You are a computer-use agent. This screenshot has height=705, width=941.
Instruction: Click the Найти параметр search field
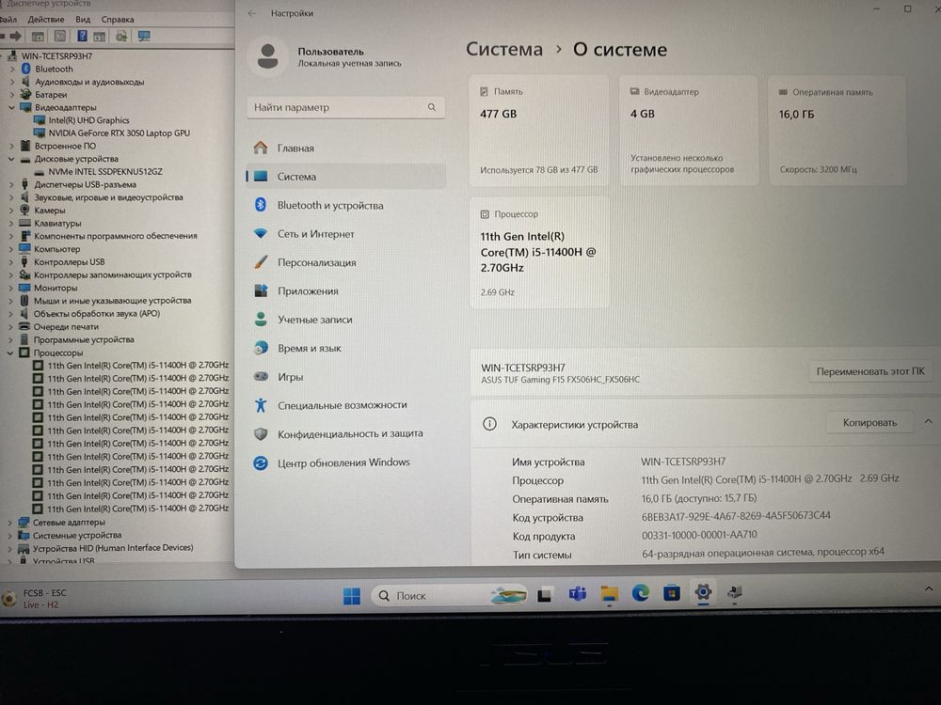click(x=345, y=107)
